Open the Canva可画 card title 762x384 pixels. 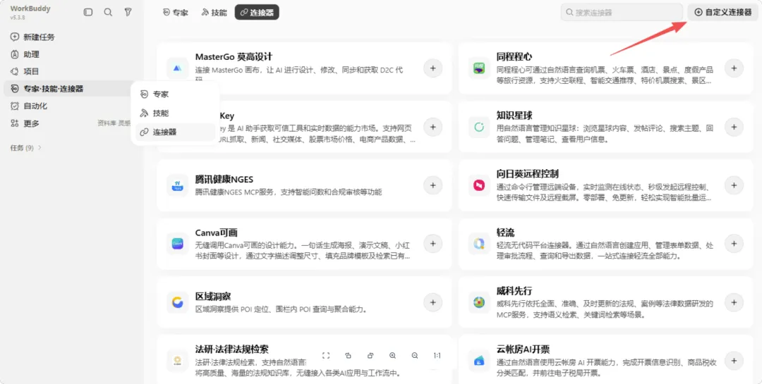217,233
